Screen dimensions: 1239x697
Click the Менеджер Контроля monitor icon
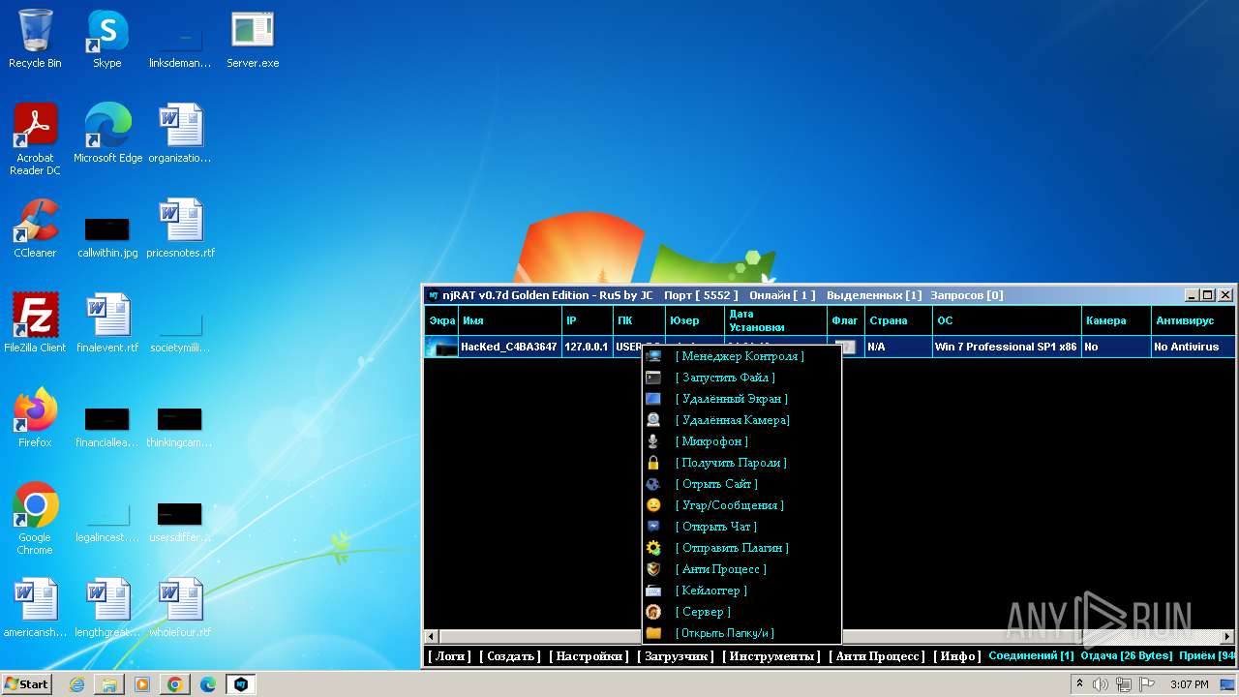click(x=654, y=356)
